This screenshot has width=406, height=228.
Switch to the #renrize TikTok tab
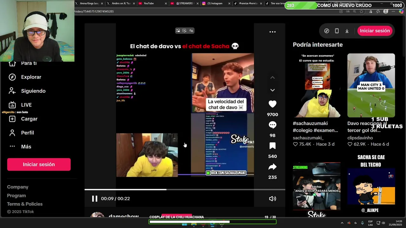tap(248, 3)
